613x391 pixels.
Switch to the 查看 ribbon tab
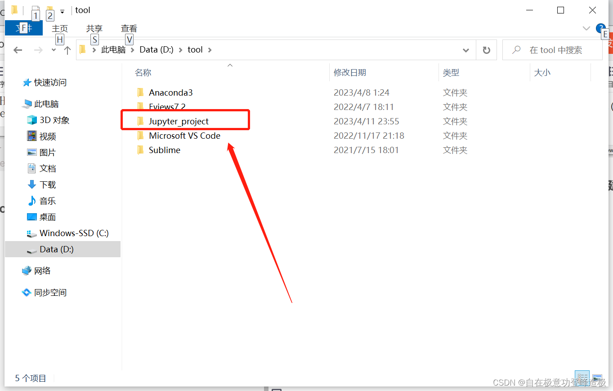(x=129, y=28)
